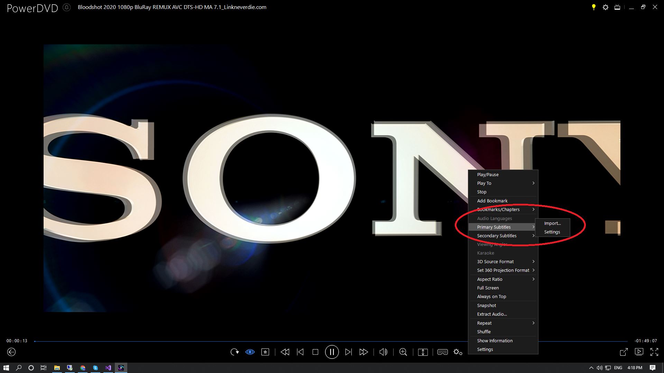Activate VR mode using the goggles icon

click(443, 352)
